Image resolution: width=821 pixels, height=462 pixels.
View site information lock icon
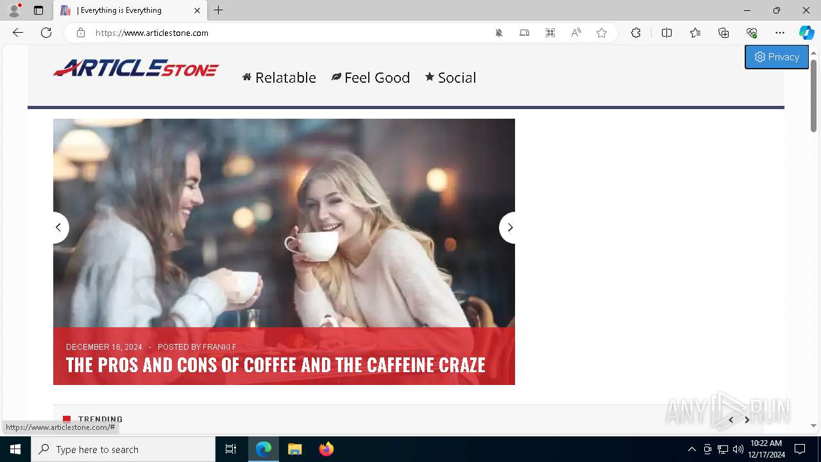click(x=81, y=33)
